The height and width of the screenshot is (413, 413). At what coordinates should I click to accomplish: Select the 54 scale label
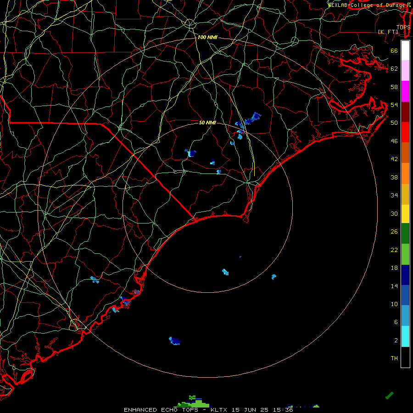click(x=394, y=105)
